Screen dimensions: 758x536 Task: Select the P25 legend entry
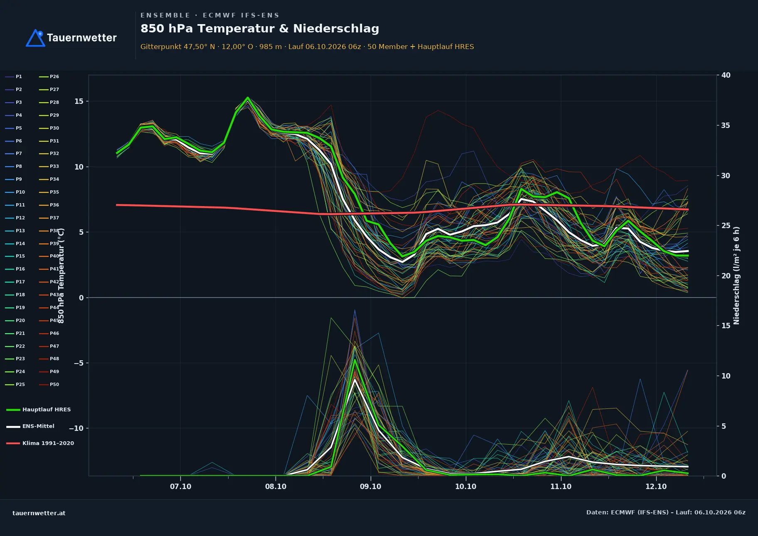pyautogui.click(x=15, y=384)
